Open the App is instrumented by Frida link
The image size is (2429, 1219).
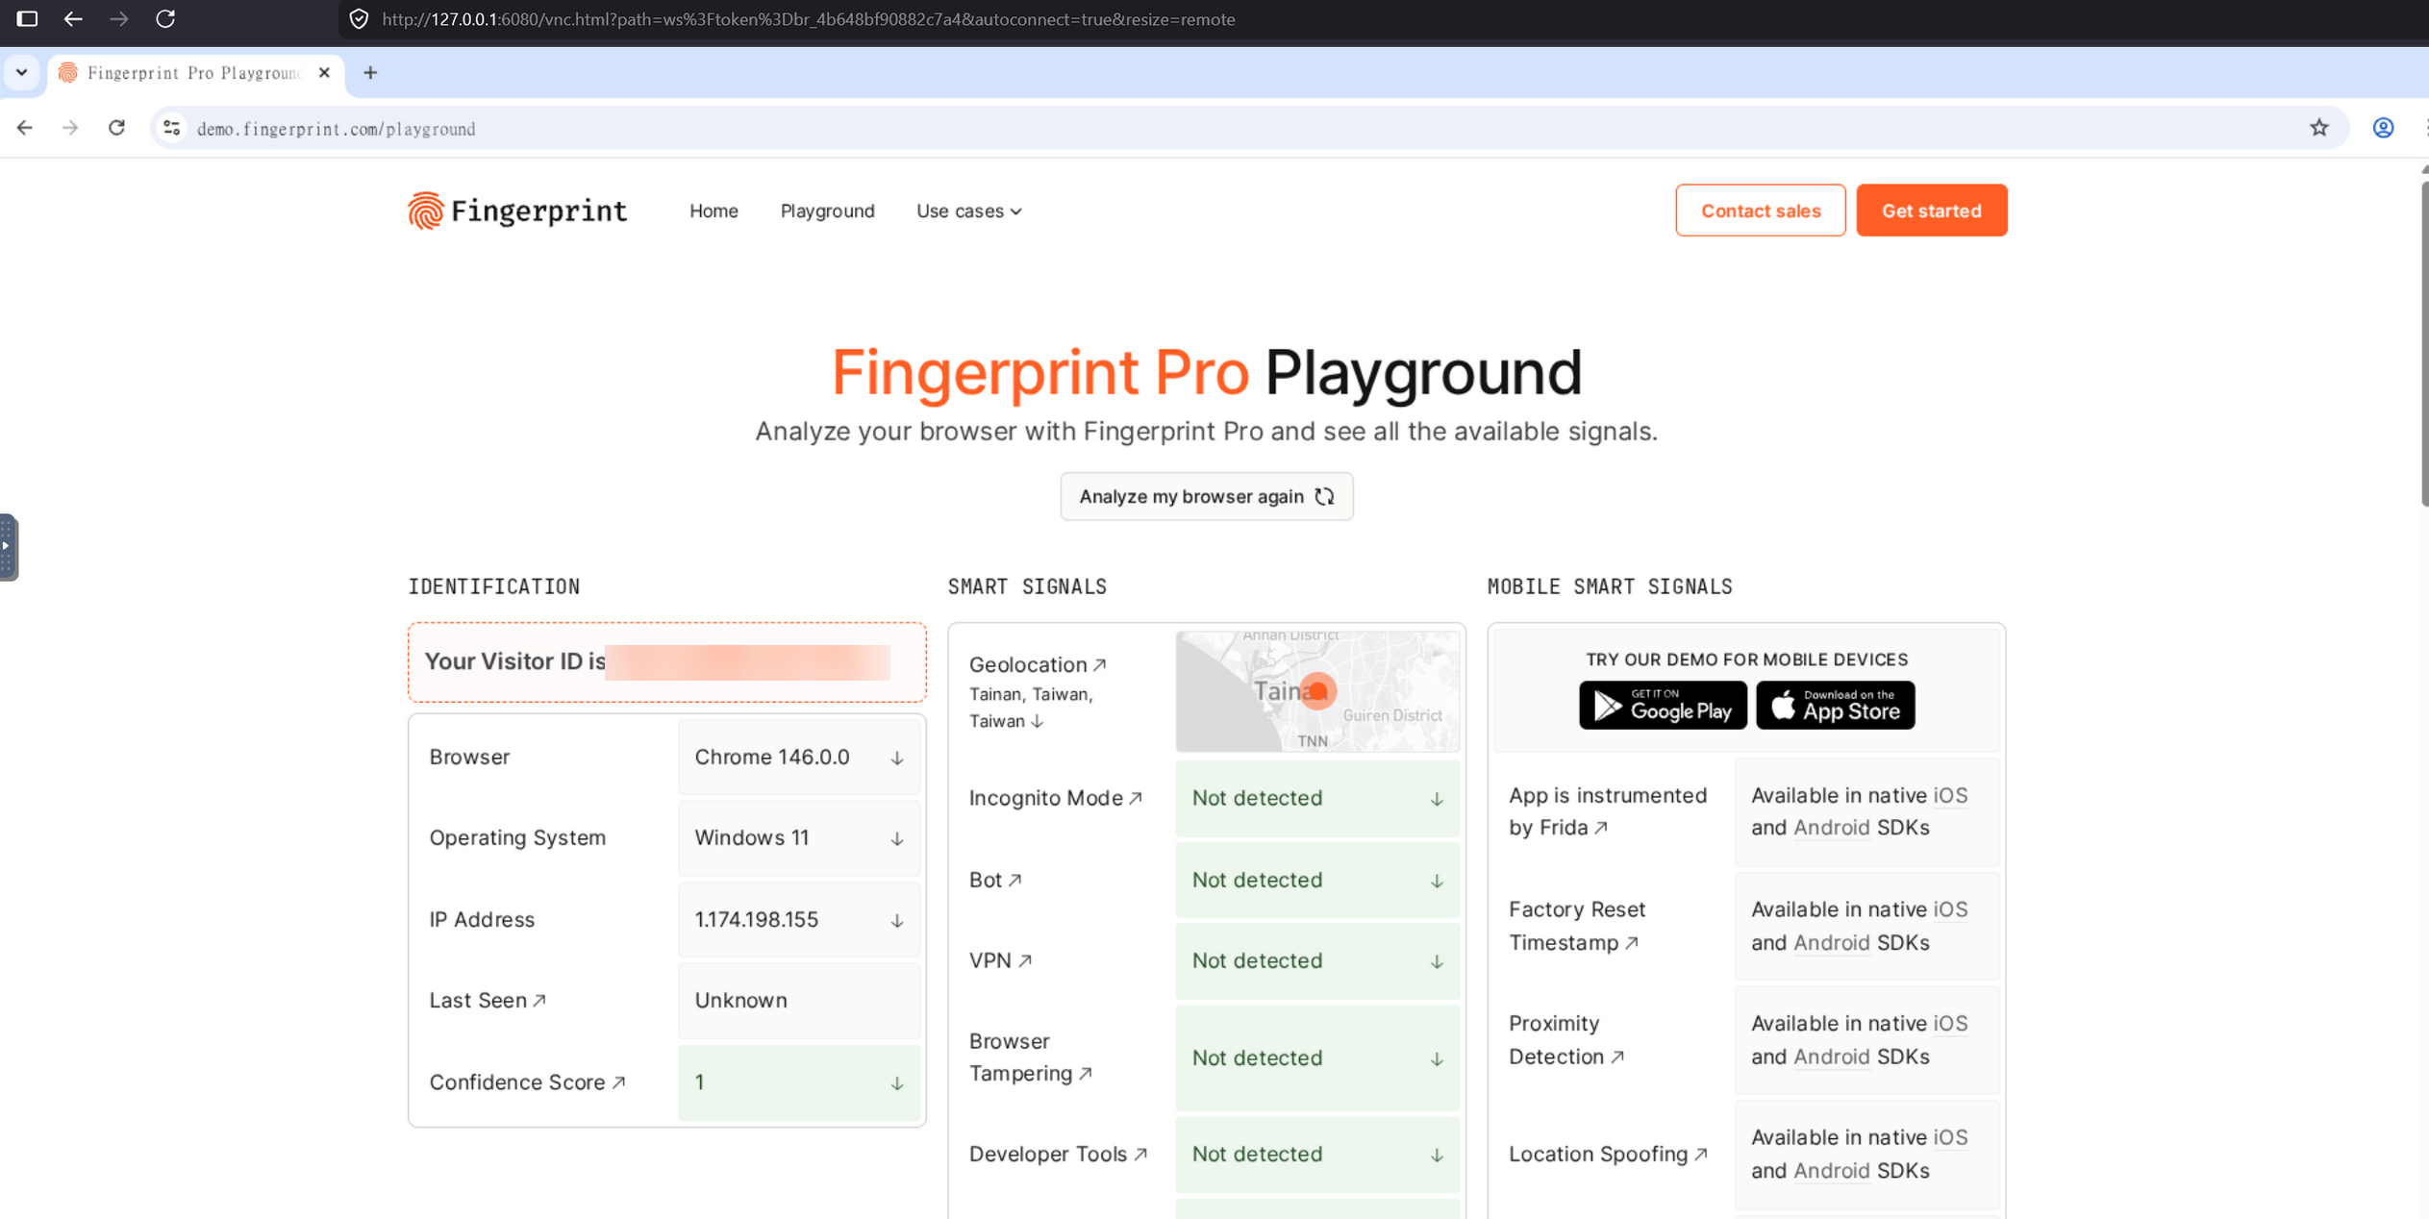point(1607,811)
